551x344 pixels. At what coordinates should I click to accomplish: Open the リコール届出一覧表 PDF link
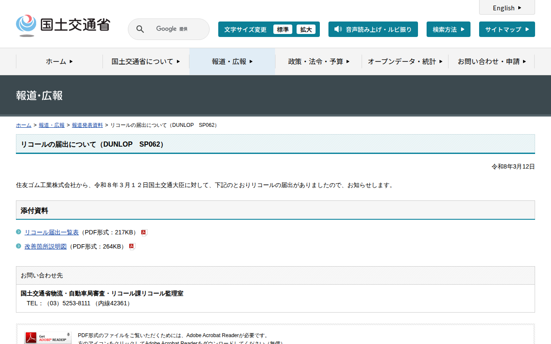click(x=52, y=232)
